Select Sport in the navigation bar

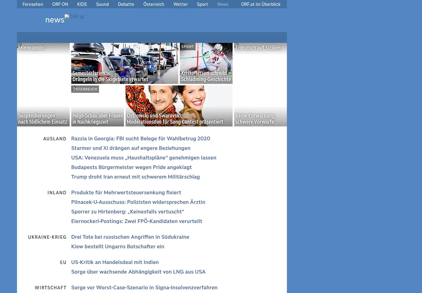tap(202, 4)
